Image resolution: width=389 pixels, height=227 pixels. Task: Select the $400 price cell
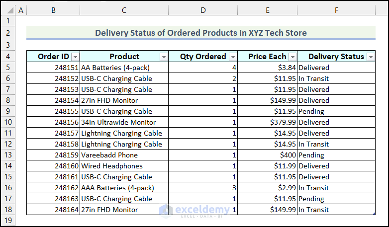pyautogui.click(x=268, y=155)
